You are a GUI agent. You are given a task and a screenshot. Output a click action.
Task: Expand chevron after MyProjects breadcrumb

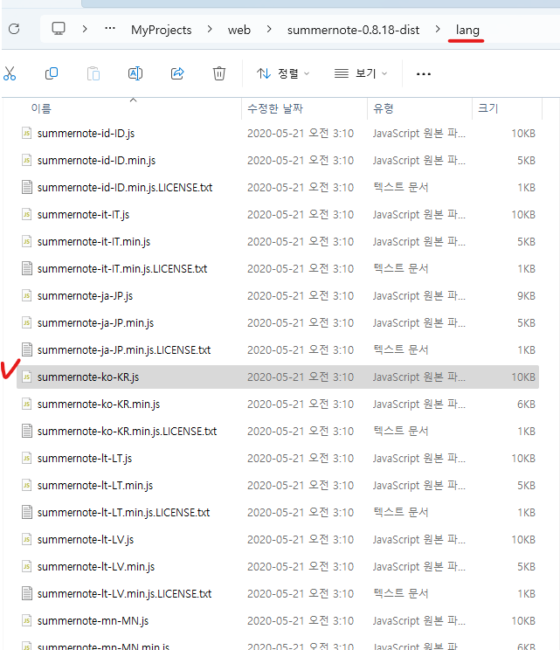(210, 29)
